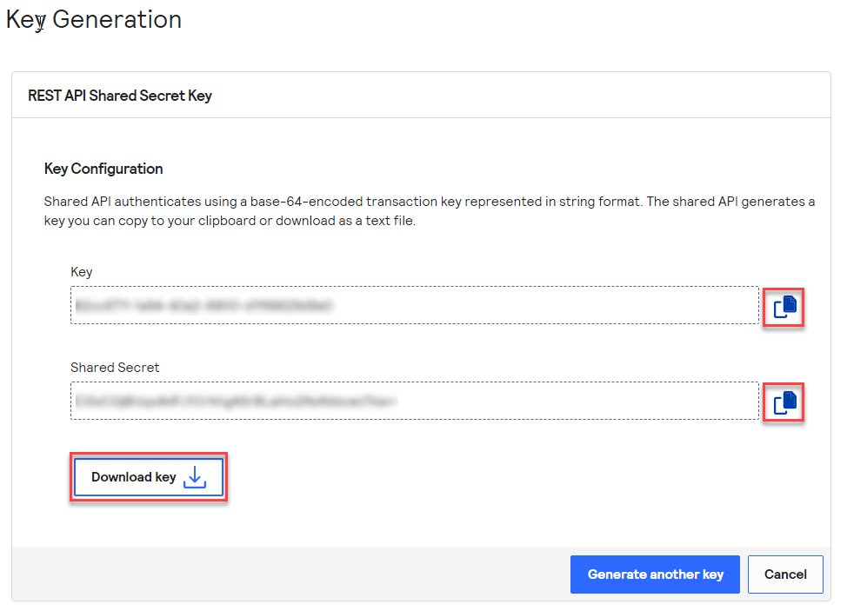This screenshot has height=611, width=847.
Task: Click the download arrow inside Download key button
Action: (x=195, y=476)
